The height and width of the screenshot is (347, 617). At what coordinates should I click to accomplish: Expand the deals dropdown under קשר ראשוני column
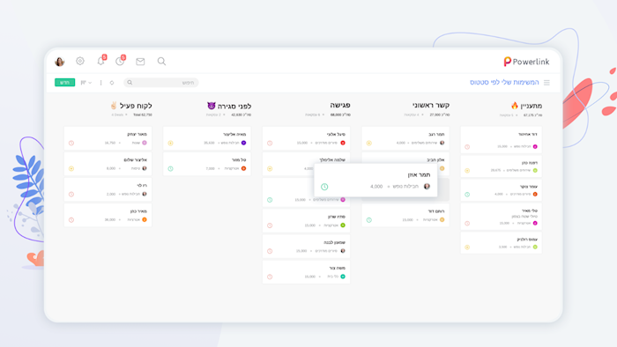(x=413, y=114)
